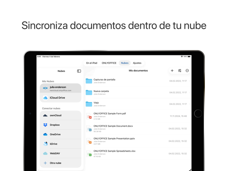Click the Mis documentos title
This screenshot has width=228, height=171.
pyautogui.click(x=138, y=71)
